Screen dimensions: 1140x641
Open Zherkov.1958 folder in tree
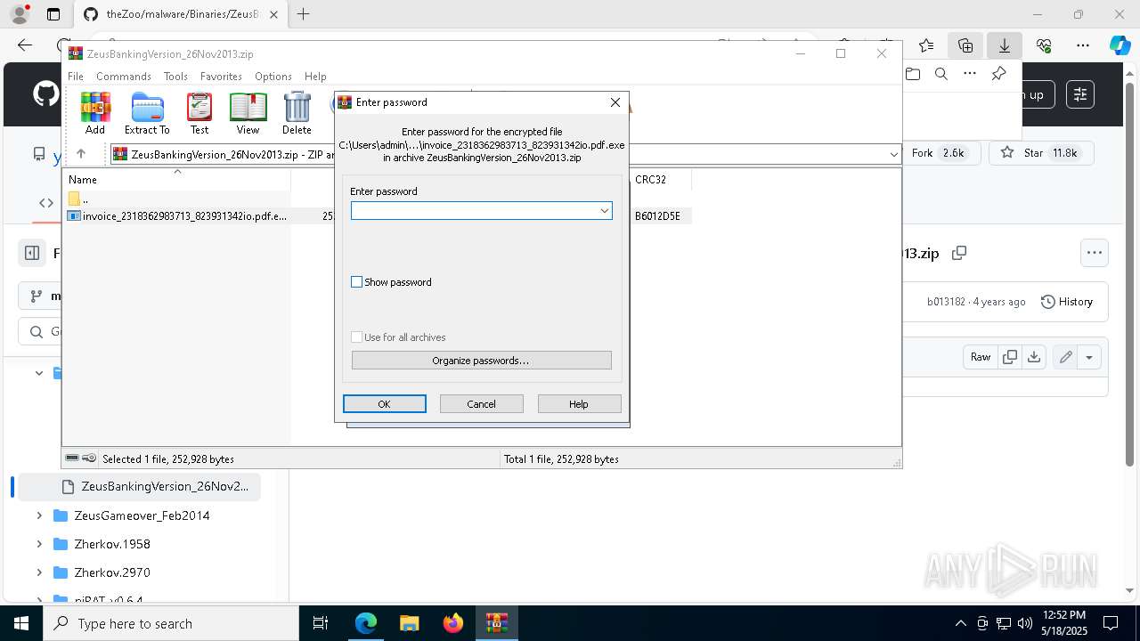pyautogui.click(x=112, y=544)
